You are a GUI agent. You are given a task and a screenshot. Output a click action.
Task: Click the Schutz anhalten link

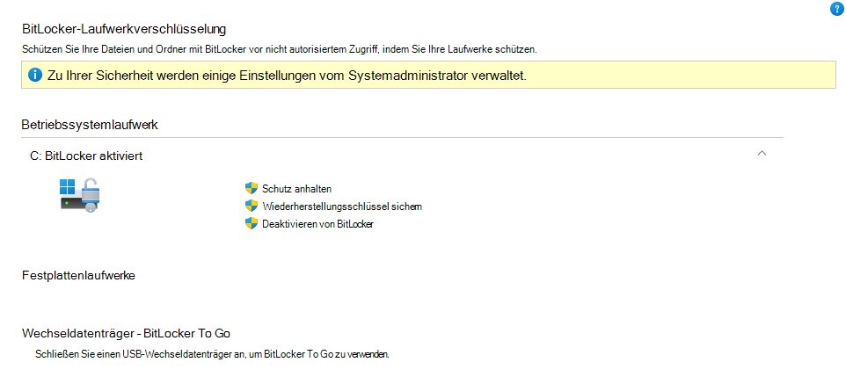coord(296,189)
